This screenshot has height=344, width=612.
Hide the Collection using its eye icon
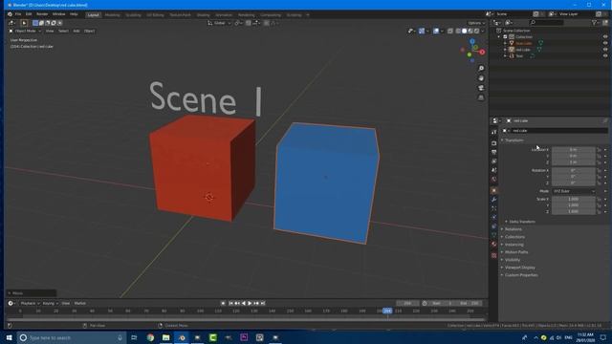click(605, 36)
